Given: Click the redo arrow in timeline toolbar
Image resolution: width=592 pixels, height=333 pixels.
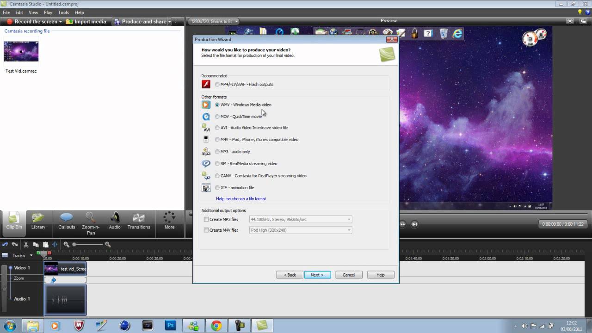Looking at the screenshot, I should 15,244.
